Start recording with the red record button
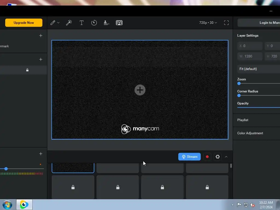This screenshot has height=210, width=280. coord(207,157)
